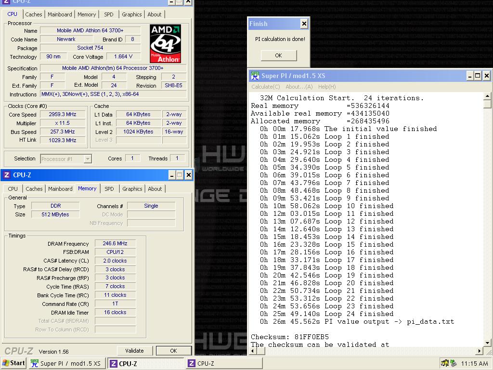
Task: Open Mainboard tab in lower CPU-Z window
Action: (x=60, y=189)
